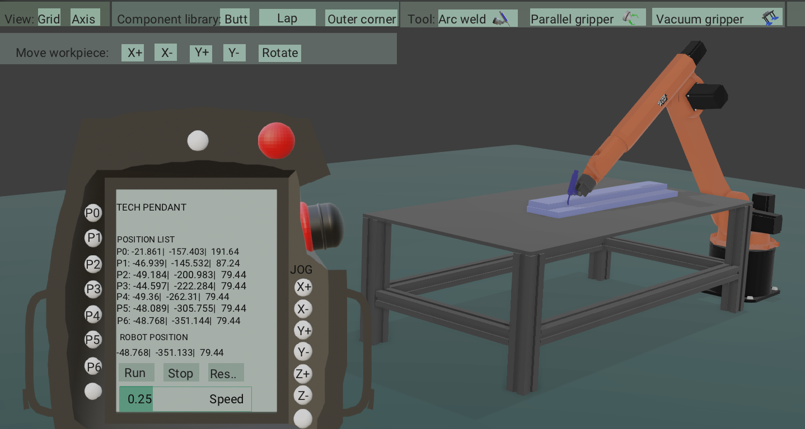Move workpiece in Y+ direction
805x429 pixels.
pos(201,53)
